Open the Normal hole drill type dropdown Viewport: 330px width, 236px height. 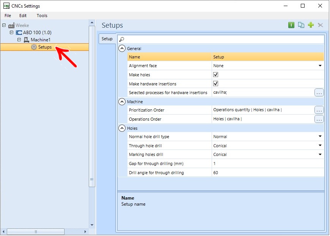[x=320, y=137]
